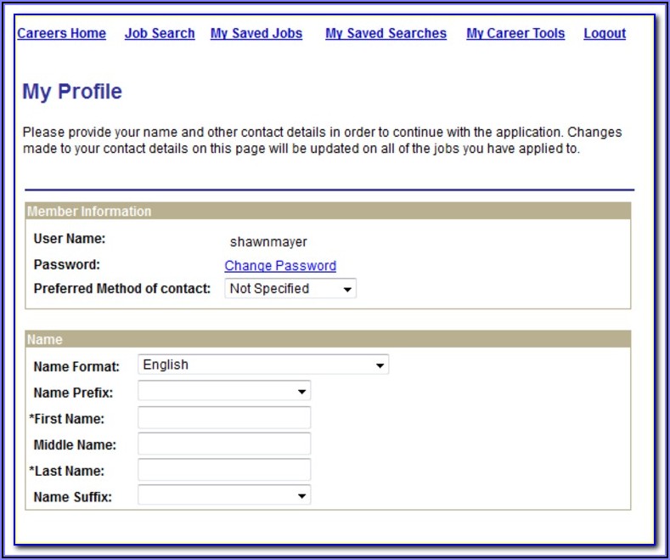This screenshot has height=560, width=670.
Task: Open My Saved Searches
Action: [x=386, y=33]
